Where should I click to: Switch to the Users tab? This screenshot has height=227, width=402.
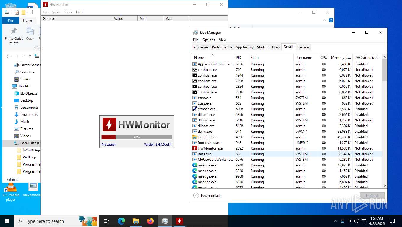[276, 47]
